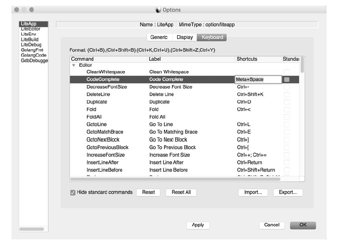Click the Command column header
Image resolution: width=340 pixels, height=247 pixels.
(x=109, y=59)
